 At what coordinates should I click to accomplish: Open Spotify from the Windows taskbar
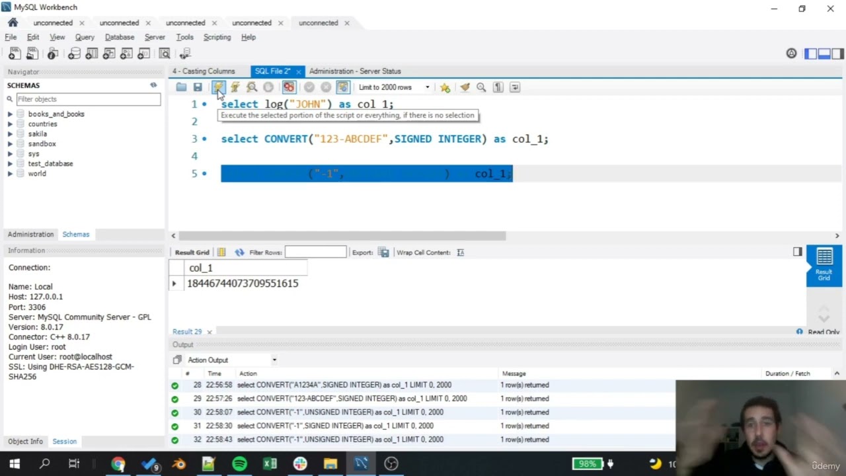pyautogui.click(x=239, y=464)
